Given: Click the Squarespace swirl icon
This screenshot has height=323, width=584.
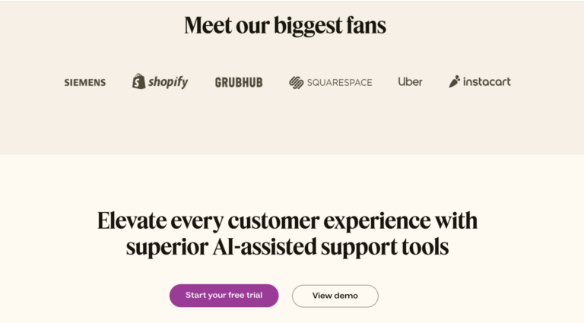Looking at the screenshot, I should tap(297, 82).
